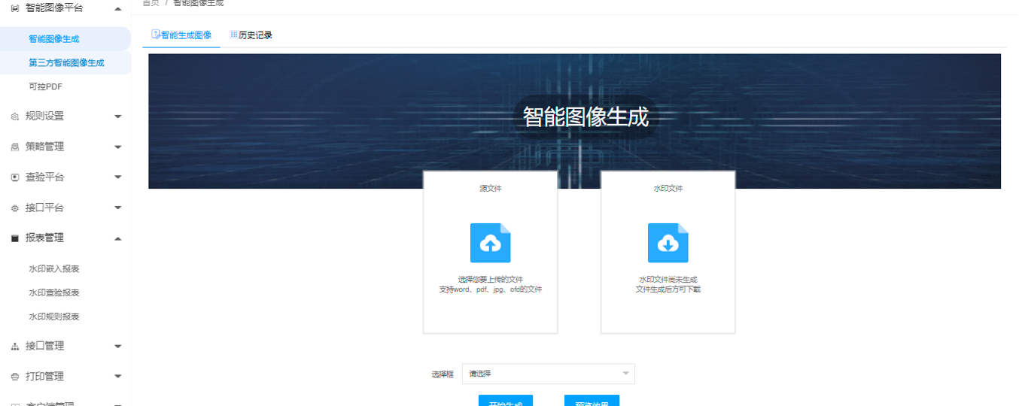Select the 智能生成图像 tab
Viewport: 1019px width, 406px height.
pos(181,35)
